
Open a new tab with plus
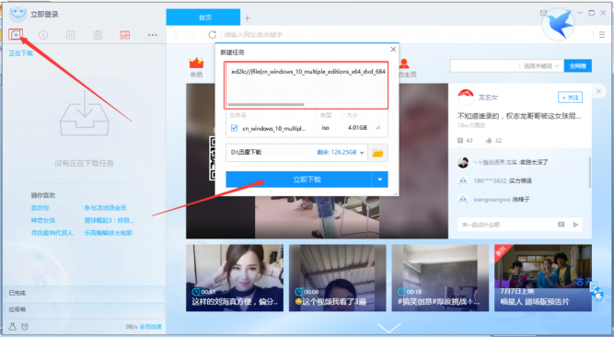pos(248,18)
